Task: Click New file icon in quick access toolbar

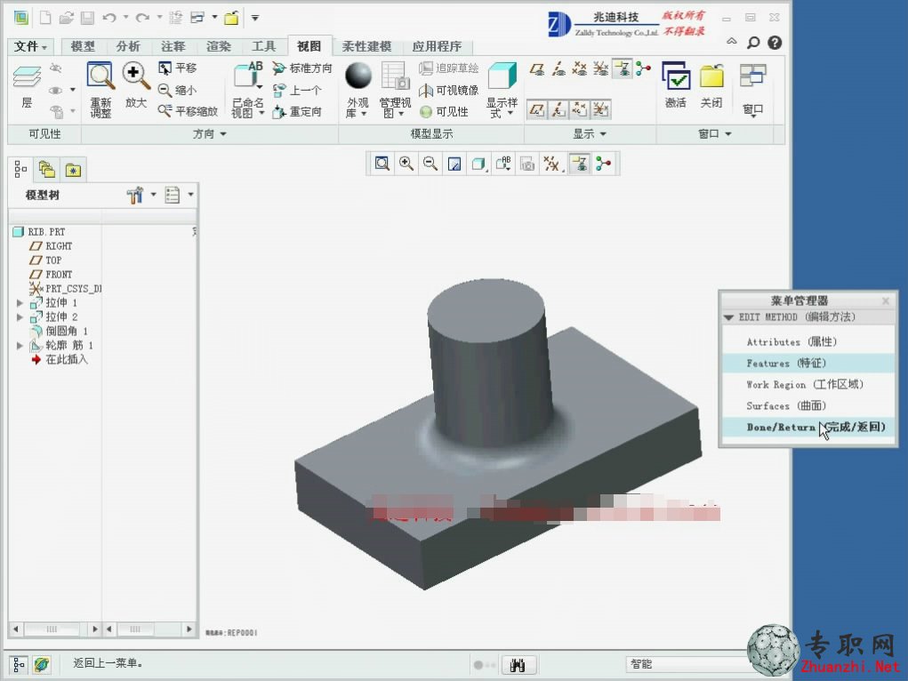Action: pyautogui.click(x=45, y=18)
